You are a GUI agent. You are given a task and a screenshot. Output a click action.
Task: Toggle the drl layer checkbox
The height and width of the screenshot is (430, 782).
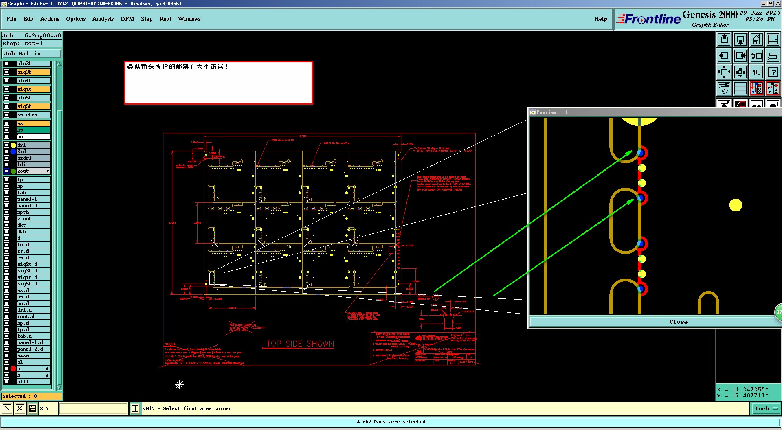(7, 145)
